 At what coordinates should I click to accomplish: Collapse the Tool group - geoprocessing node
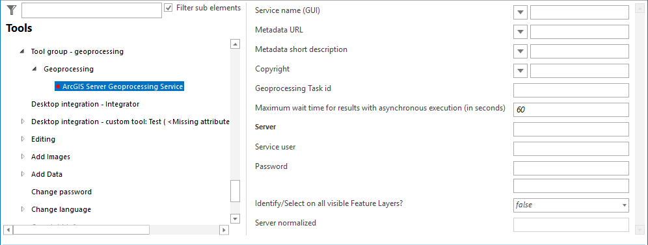[x=22, y=52]
